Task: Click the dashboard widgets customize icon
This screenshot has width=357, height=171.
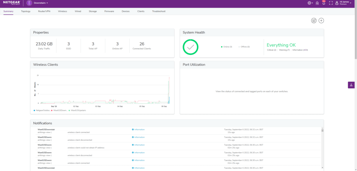Action: coord(314,21)
